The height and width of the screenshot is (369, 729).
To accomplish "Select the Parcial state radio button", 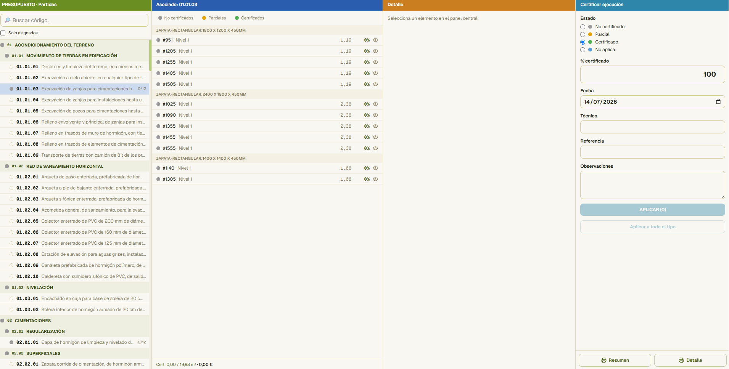I will click(x=583, y=34).
